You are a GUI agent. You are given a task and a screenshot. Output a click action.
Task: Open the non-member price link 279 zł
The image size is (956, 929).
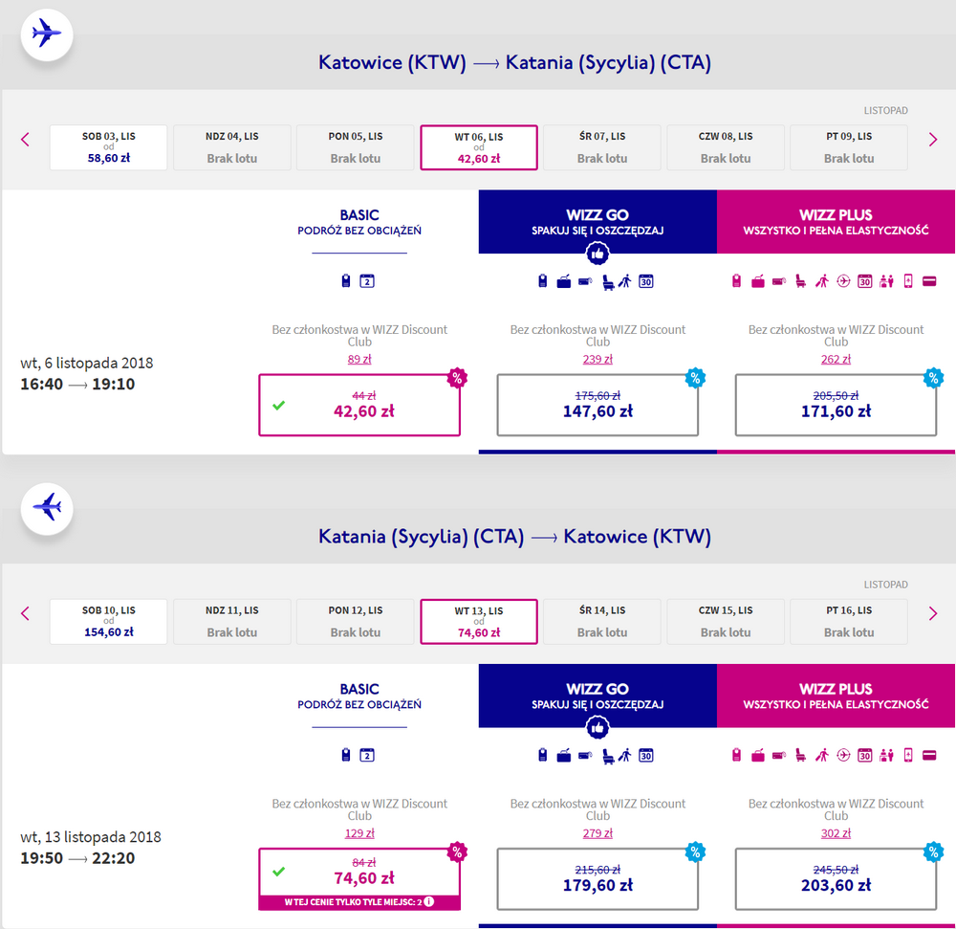pos(597,833)
